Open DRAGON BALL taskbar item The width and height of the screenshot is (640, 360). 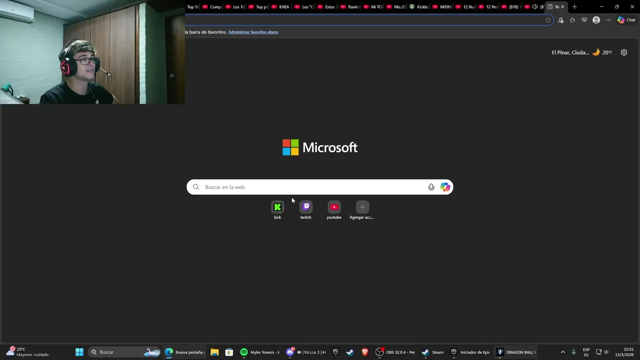tap(516, 352)
